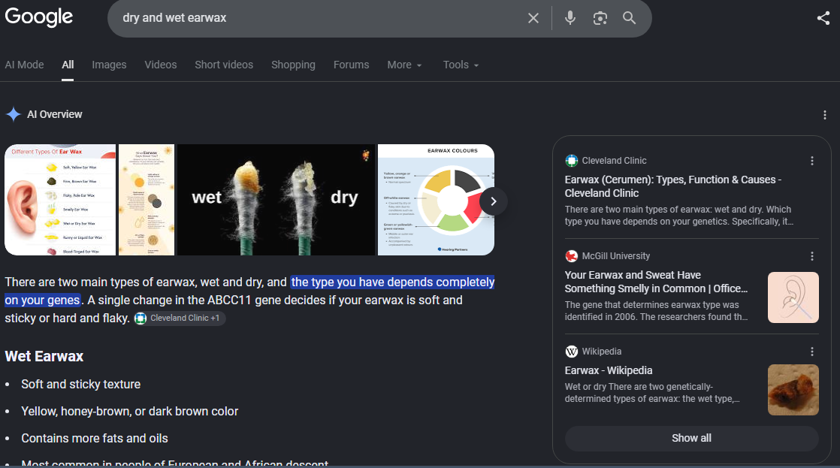840x468 pixels.
Task: Click the share icon
Action: point(823,18)
